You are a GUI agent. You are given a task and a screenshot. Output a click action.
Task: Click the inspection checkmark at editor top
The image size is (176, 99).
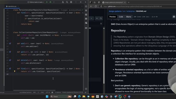pyautogui.click(x=82, y=10)
